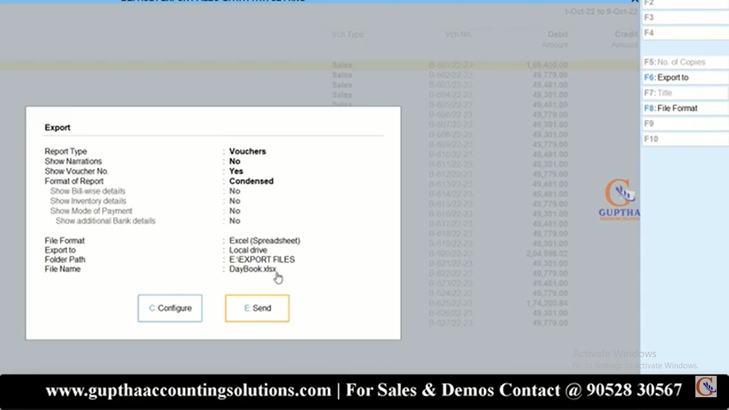Select voucher B-627/22-23 in background Day Book
This screenshot has height=410, width=729.
(450, 323)
